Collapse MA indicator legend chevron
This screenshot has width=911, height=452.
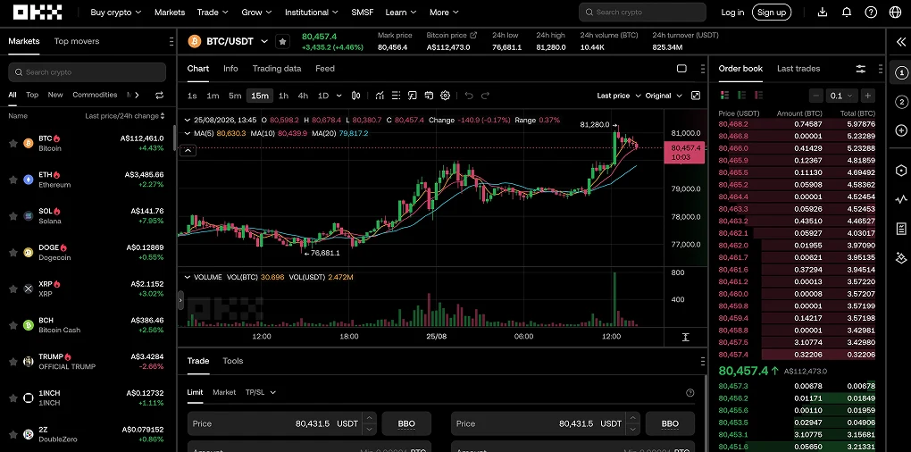[187, 133]
